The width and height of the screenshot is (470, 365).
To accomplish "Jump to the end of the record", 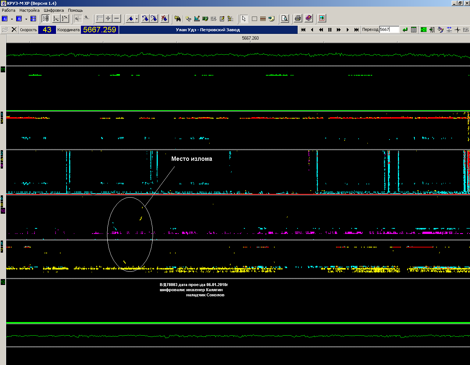I will tap(356, 30).
